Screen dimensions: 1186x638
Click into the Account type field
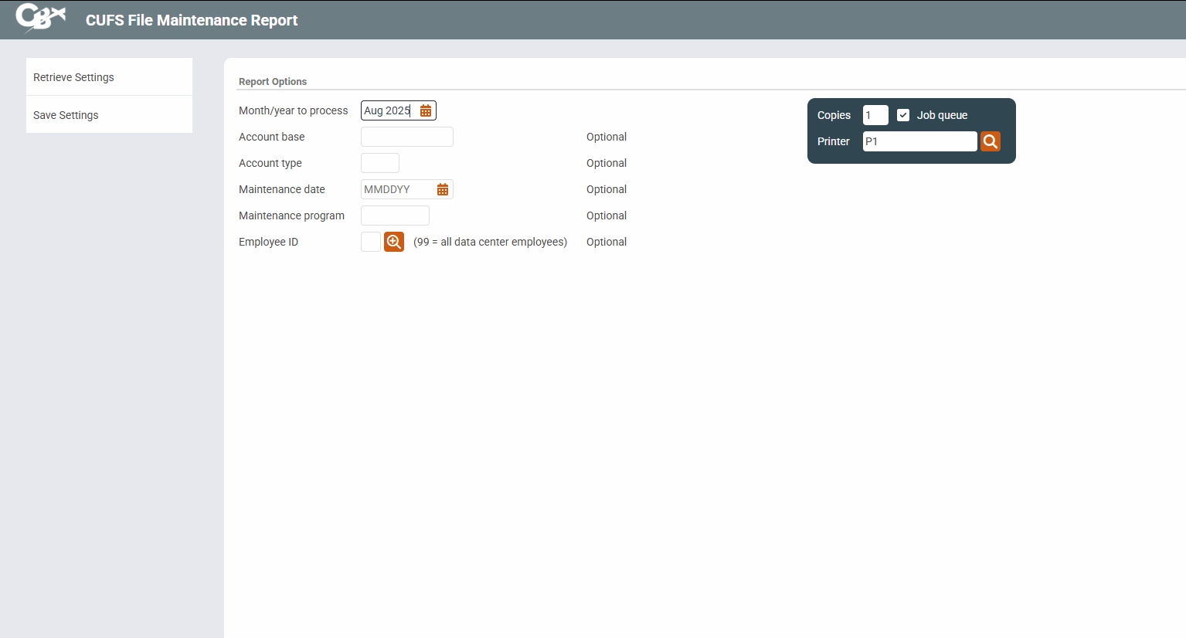click(x=380, y=163)
